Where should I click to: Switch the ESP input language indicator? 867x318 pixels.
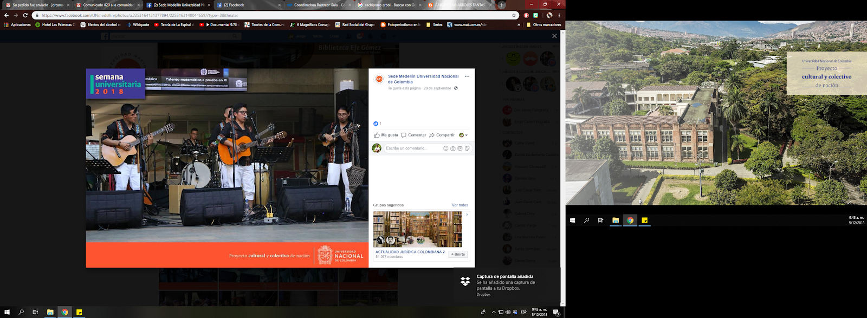coord(523,312)
